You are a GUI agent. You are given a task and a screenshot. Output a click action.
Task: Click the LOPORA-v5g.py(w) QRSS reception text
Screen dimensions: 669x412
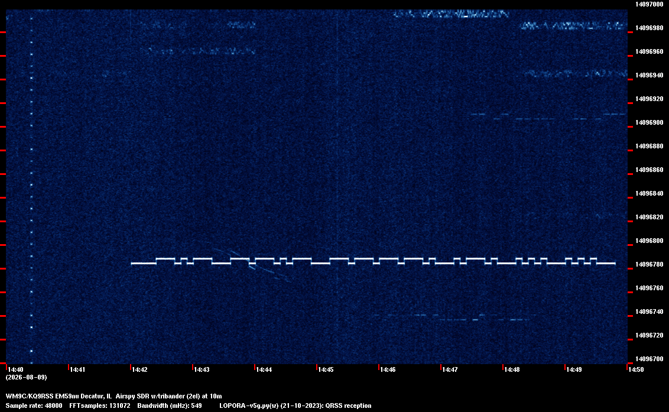tap(295, 405)
